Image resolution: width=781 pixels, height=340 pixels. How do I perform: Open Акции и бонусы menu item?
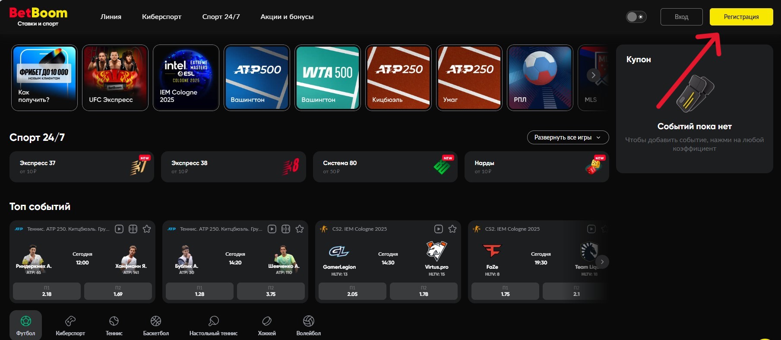[287, 17]
